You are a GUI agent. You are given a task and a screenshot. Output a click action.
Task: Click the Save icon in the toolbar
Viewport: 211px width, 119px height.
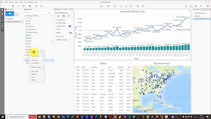(x=13, y=6)
